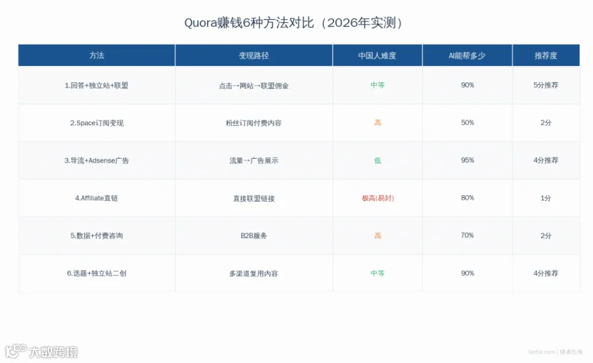593x363 pixels.
Task: Click the title "Quora赚钱6种方法对比"
Action: point(249,22)
